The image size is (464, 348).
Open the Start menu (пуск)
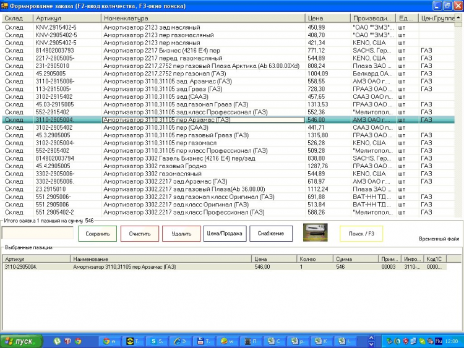tap(21, 341)
